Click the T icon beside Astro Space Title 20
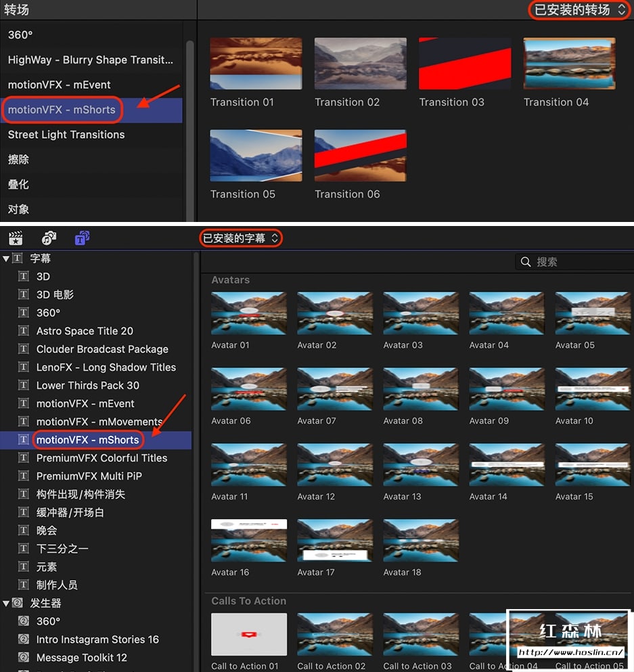 coord(24,331)
